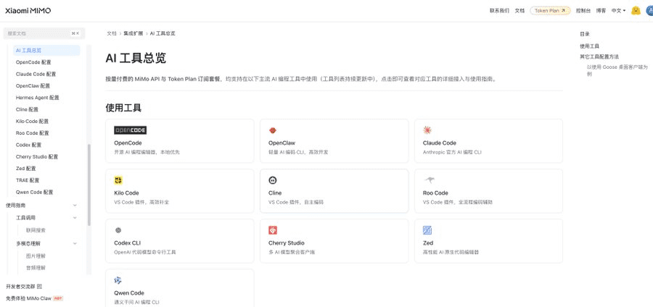Open the Codex CLI card title
The height and width of the screenshot is (307, 653).
point(128,243)
